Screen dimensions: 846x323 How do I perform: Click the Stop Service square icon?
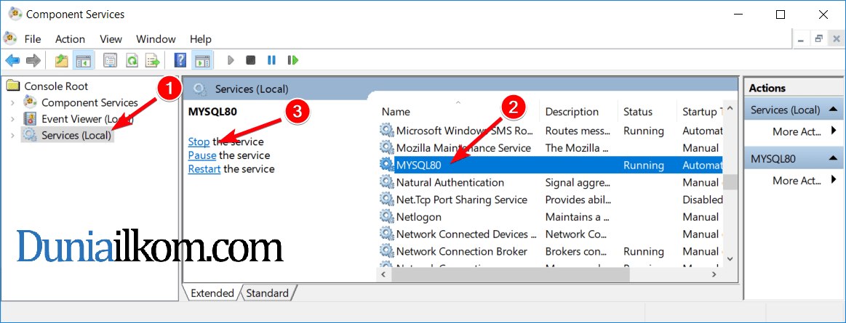[250, 60]
